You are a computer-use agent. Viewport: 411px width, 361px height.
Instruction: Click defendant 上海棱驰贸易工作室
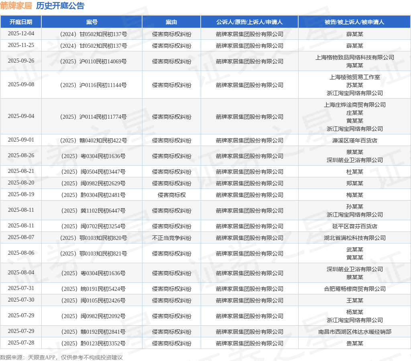point(355,77)
